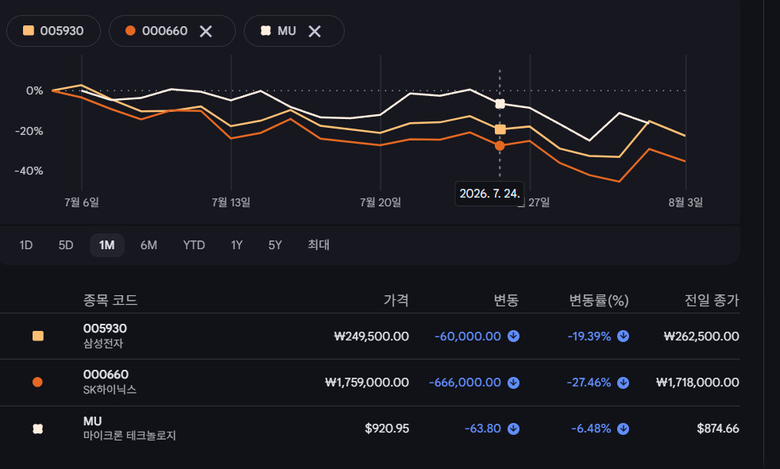This screenshot has width=780, height=469.
Task: Click the 0% y-axis label
Action: [34, 90]
